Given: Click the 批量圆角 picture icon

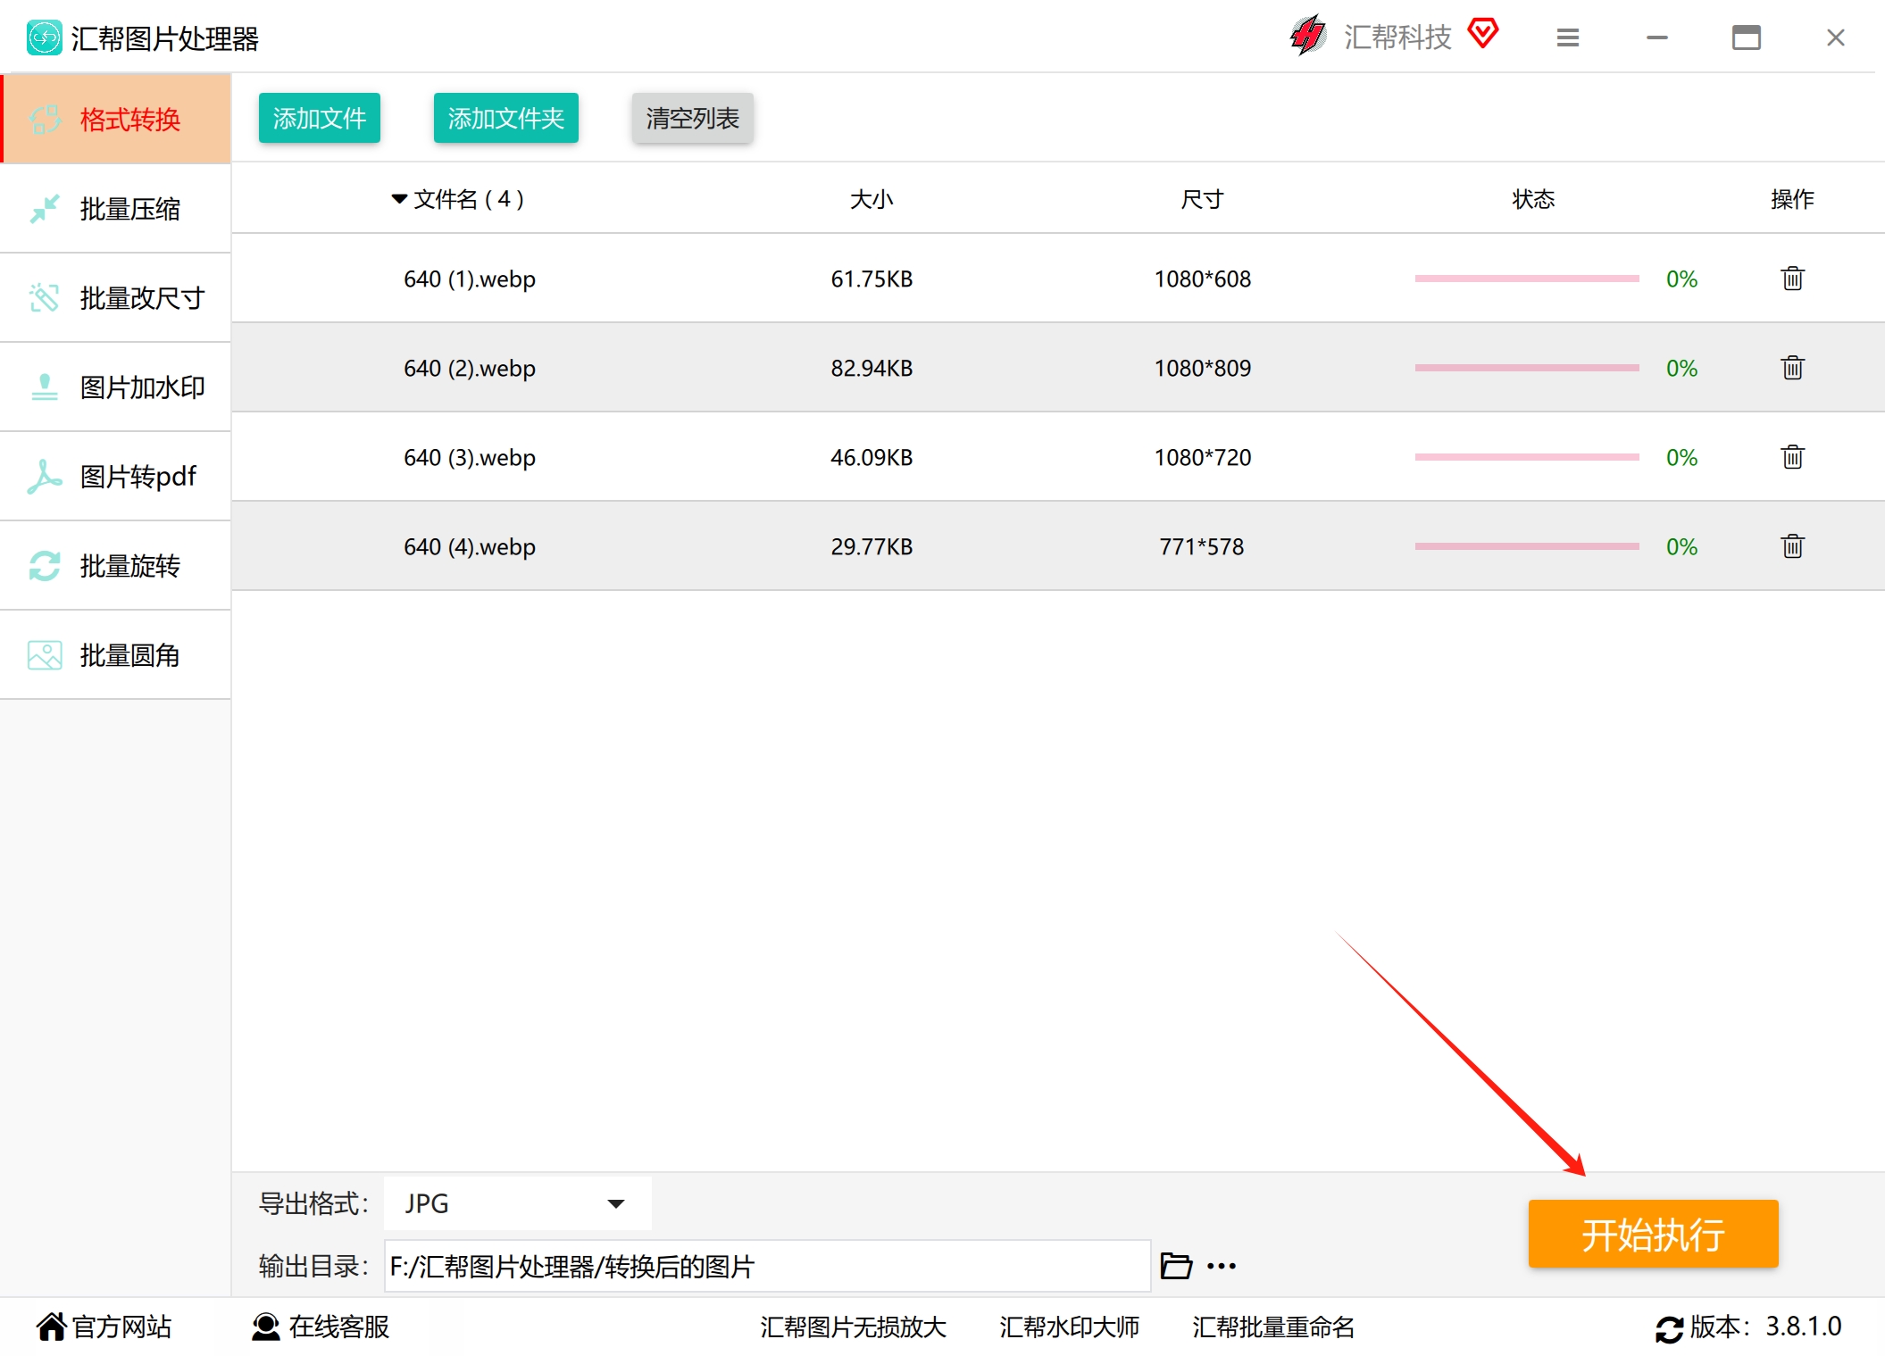Looking at the screenshot, I should [x=45, y=655].
